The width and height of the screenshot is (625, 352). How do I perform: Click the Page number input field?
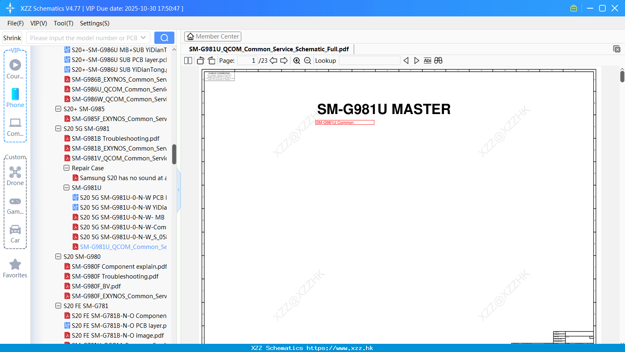[247, 60]
